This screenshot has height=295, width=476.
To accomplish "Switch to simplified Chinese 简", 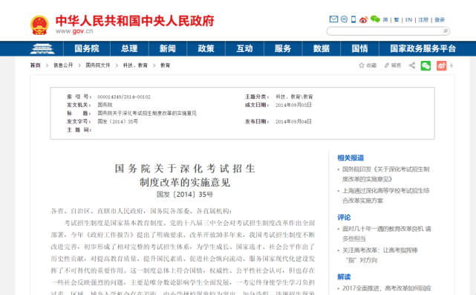I will [x=385, y=20].
